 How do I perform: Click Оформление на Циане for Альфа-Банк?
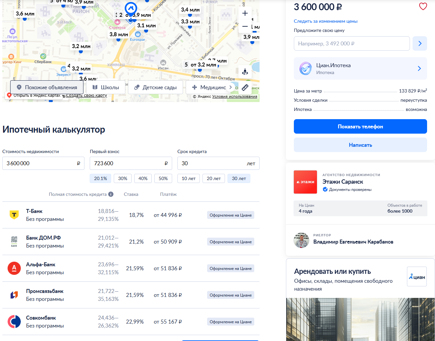pyautogui.click(x=231, y=268)
